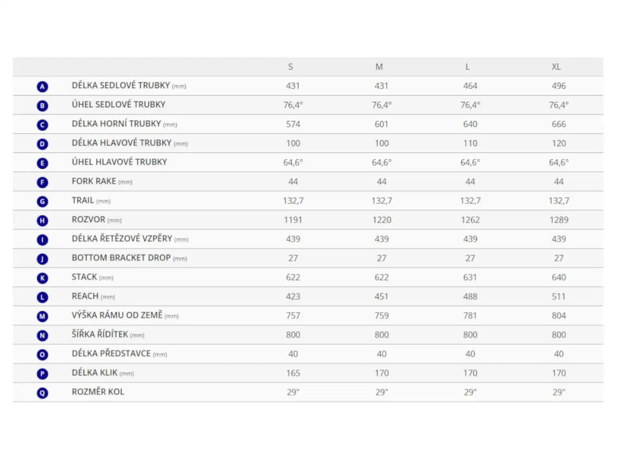The height and width of the screenshot is (463, 618).
Task: Click the Q icon for ROZMĚR KOL
Action: pos(42,393)
